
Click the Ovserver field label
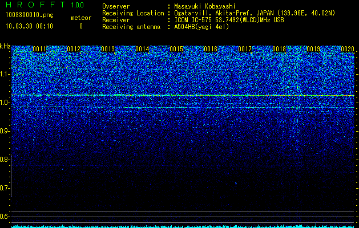(x=116, y=6)
